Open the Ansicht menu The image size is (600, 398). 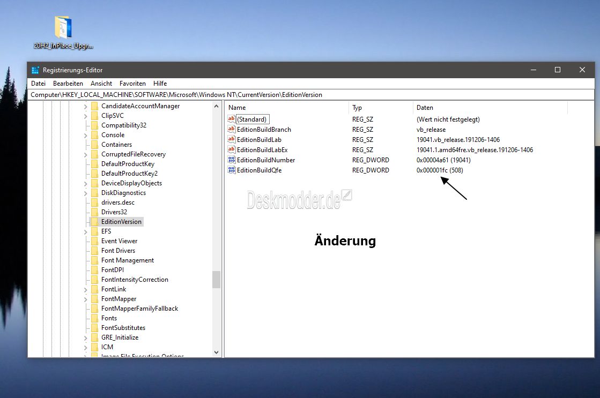(x=101, y=84)
